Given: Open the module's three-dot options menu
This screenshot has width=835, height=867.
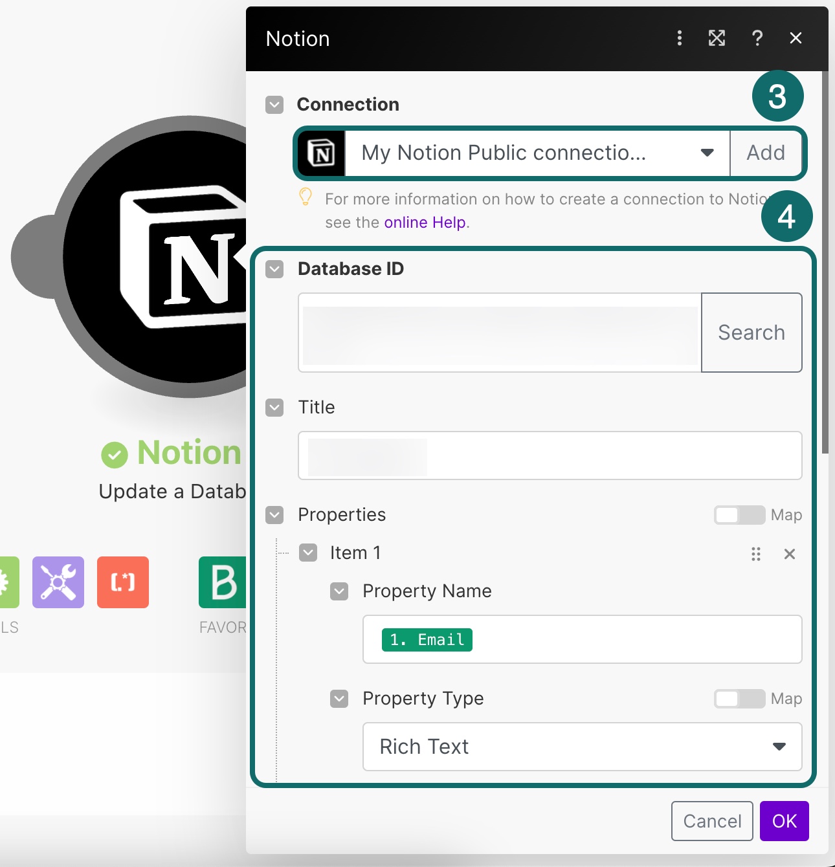Looking at the screenshot, I should [x=679, y=38].
